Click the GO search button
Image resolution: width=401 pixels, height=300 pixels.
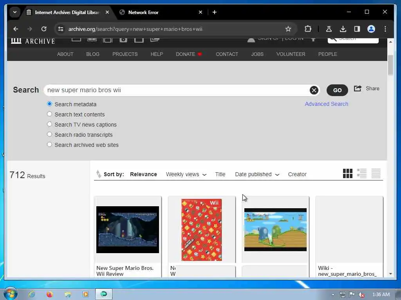point(337,90)
